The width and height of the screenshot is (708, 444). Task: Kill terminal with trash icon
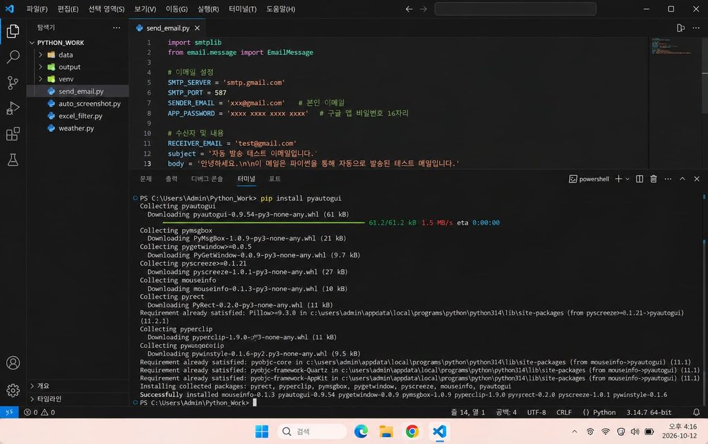pyautogui.click(x=653, y=179)
